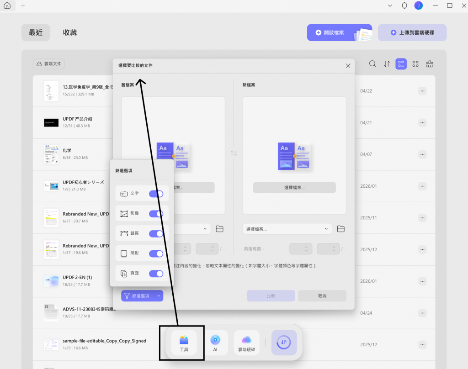Click the 文字 filter type icon
This screenshot has height=369, width=468.
[x=124, y=194]
